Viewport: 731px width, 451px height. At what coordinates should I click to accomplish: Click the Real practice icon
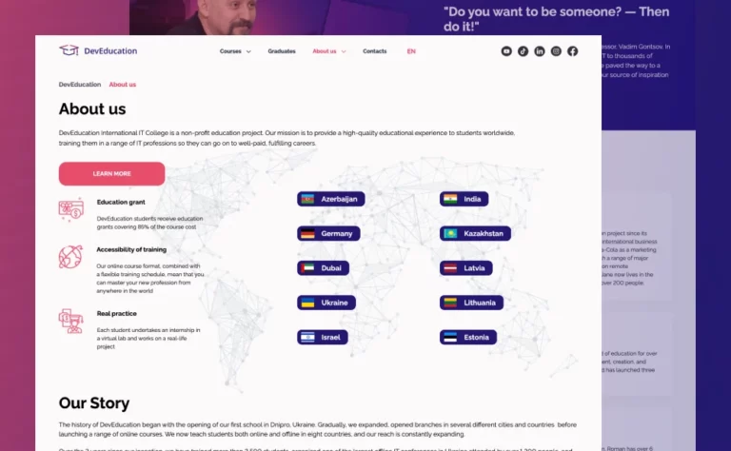tap(71, 320)
